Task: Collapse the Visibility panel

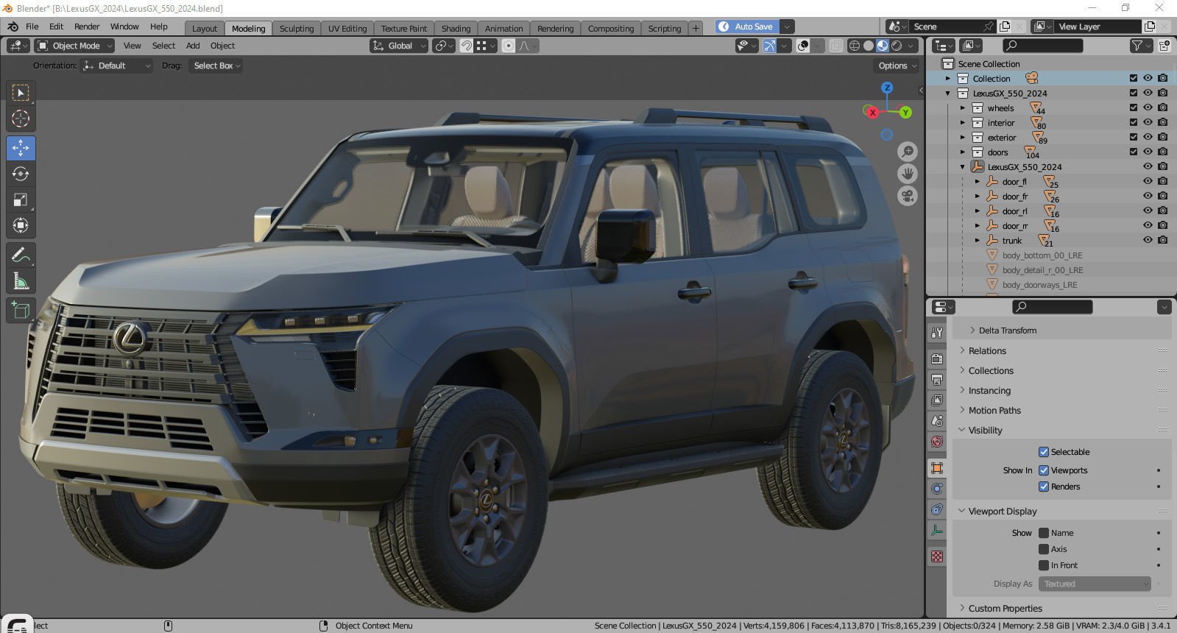Action: point(985,431)
